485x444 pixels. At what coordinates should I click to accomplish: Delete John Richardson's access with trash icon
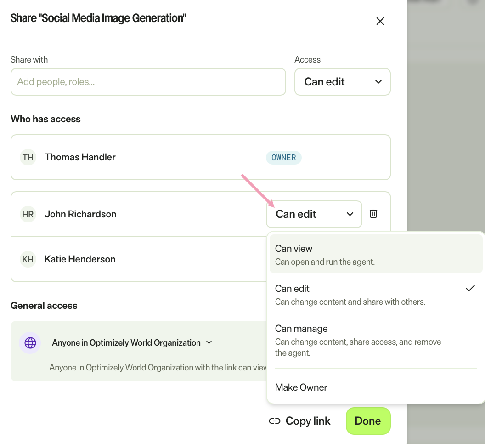373,214
